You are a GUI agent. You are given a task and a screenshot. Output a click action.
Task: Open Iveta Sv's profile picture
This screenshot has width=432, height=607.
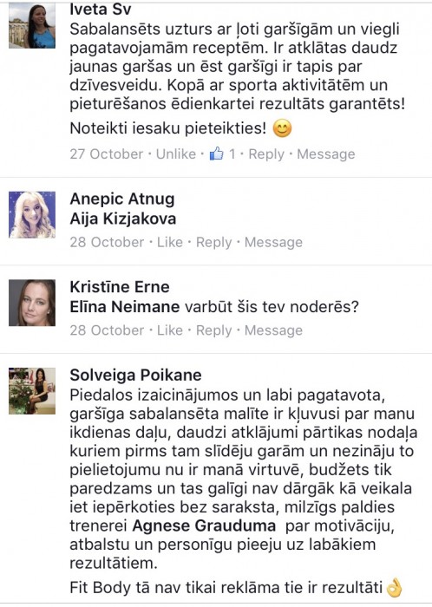(x=32, y=25)
